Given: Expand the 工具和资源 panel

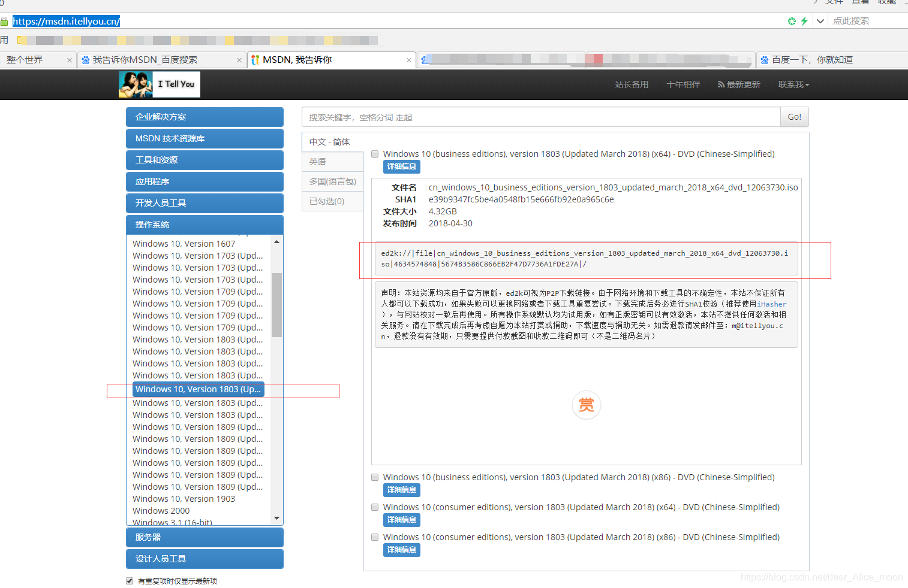Looking at the screenshot, I should click(205, 160).
